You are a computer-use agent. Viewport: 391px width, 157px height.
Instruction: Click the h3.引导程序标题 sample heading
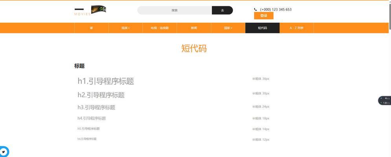96,108
